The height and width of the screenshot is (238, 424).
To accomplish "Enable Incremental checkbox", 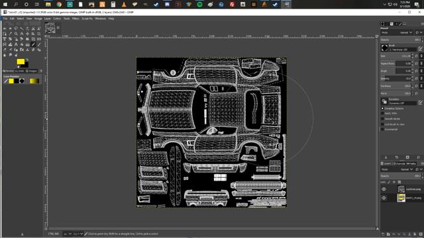I will 382,130.
